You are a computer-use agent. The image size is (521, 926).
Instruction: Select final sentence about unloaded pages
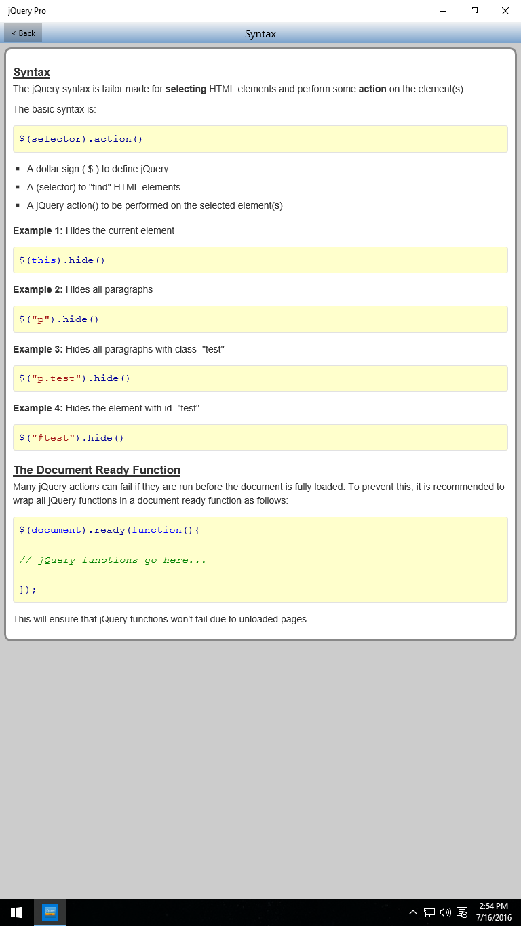point(161,619)
